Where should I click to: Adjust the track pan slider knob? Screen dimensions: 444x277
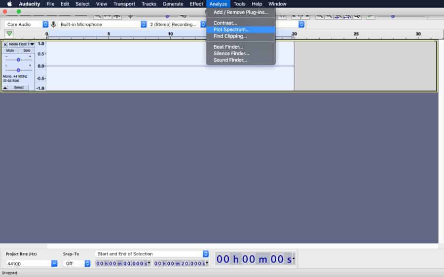[x=18, y=70]
